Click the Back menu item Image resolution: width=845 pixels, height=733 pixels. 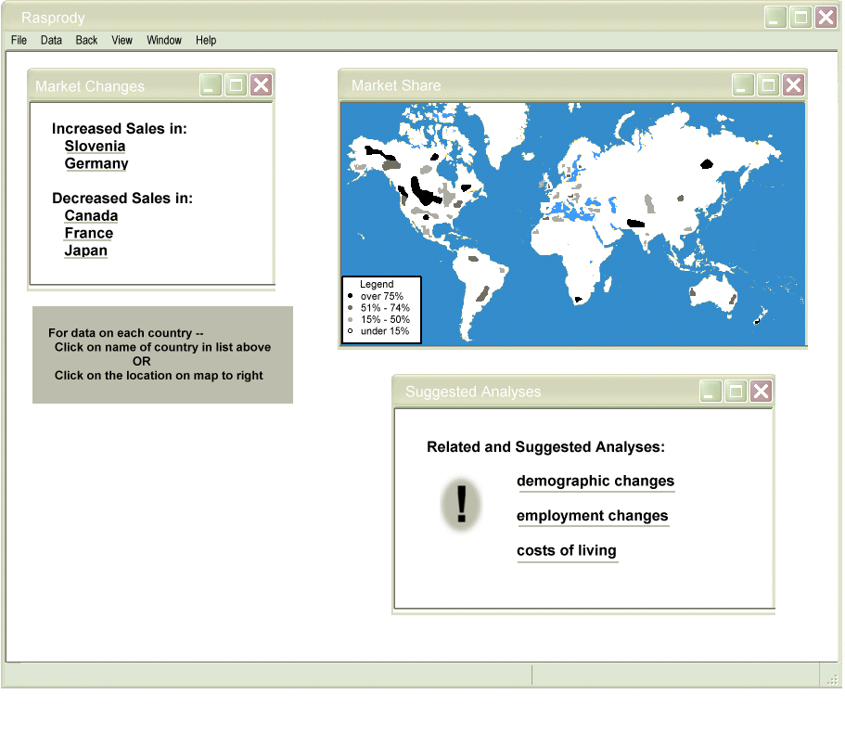(x=86, y=40)
